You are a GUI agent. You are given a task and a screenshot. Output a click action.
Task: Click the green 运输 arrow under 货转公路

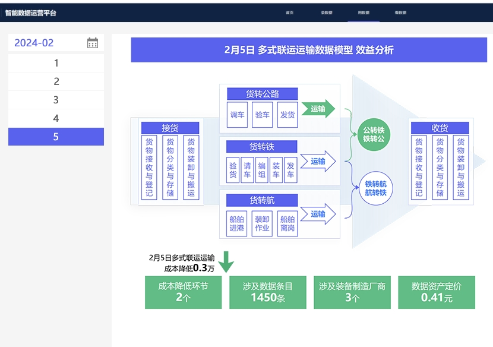click(x=318, y=109)
